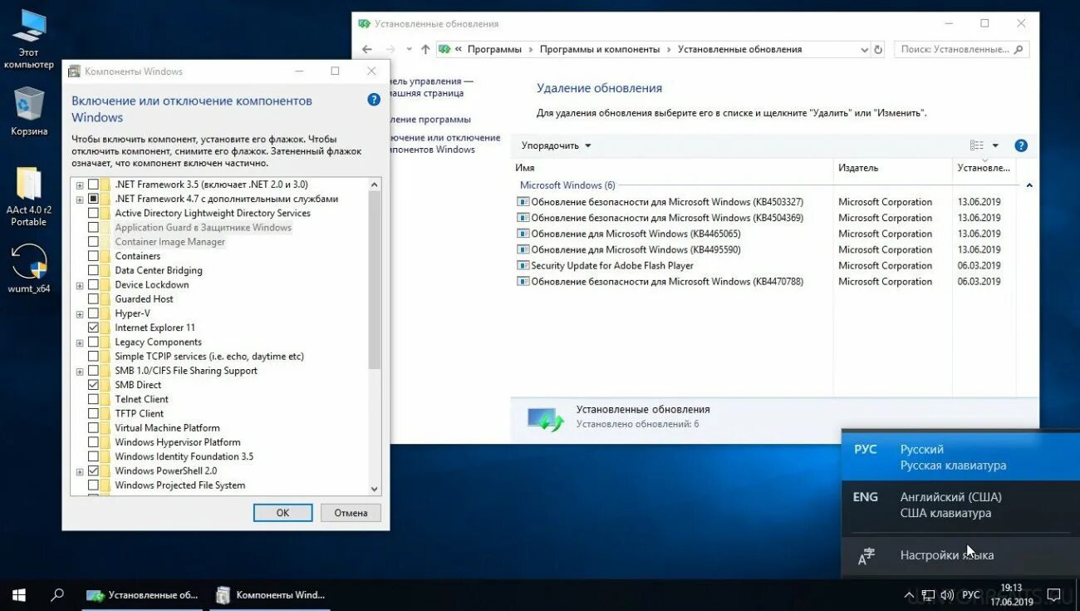Screen dimensions: 1080x611
Task: Open help in the installed updates toolbar
Action: click(1021, 145)
